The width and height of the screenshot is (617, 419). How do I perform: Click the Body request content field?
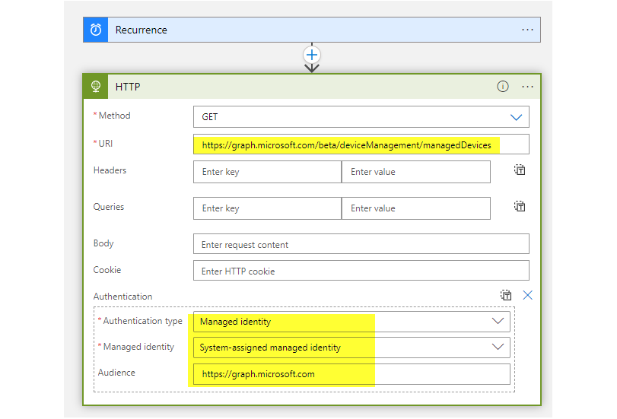[361, 244]
